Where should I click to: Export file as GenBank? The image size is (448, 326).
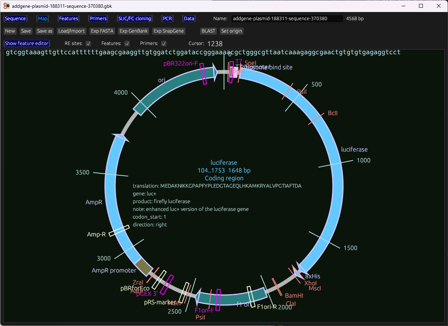(x=134, y=31)
